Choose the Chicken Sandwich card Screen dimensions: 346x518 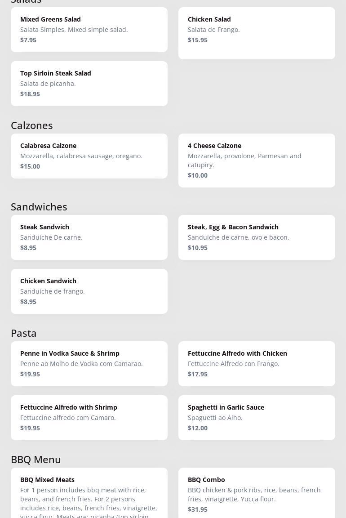click(89, 291)
